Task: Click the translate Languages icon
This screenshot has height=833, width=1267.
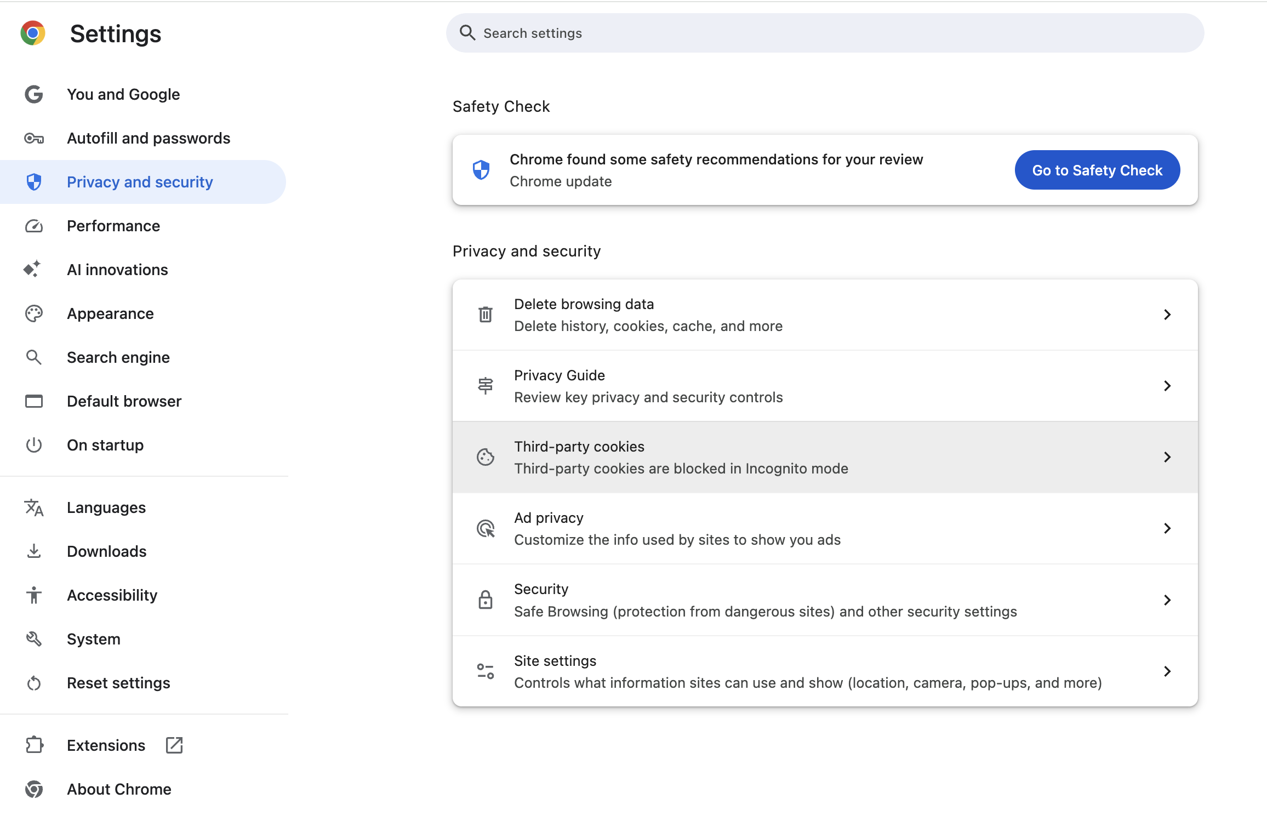Action: [34, 507]
